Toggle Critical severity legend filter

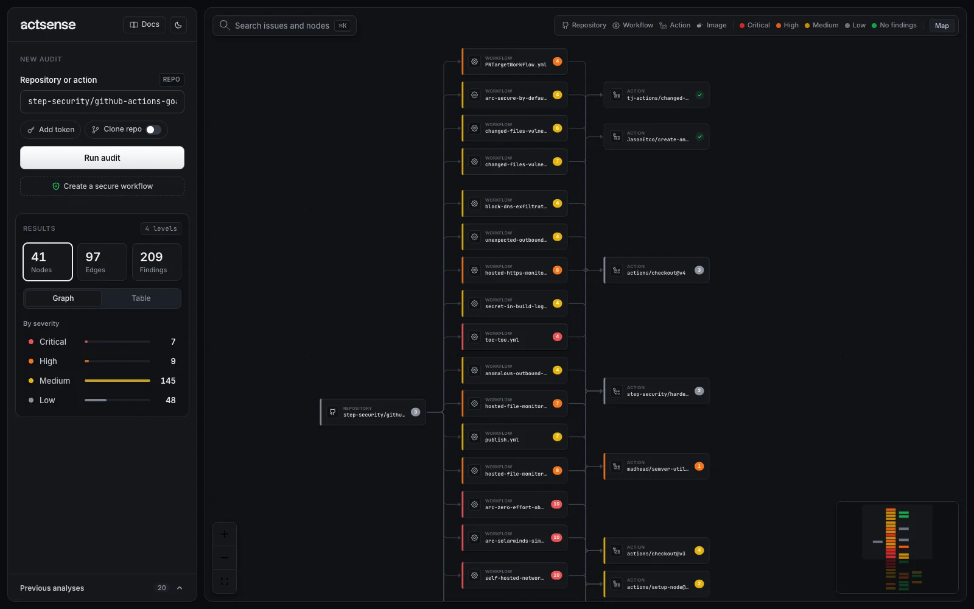754,26
